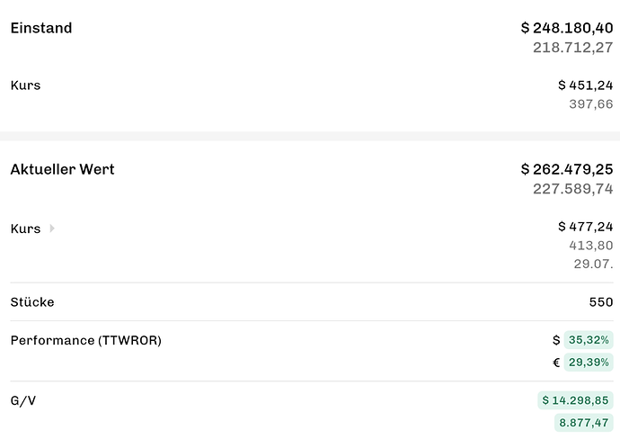
Task: Click the Einstand euro amount 218.712,27
Action: (x=573, y=48)
